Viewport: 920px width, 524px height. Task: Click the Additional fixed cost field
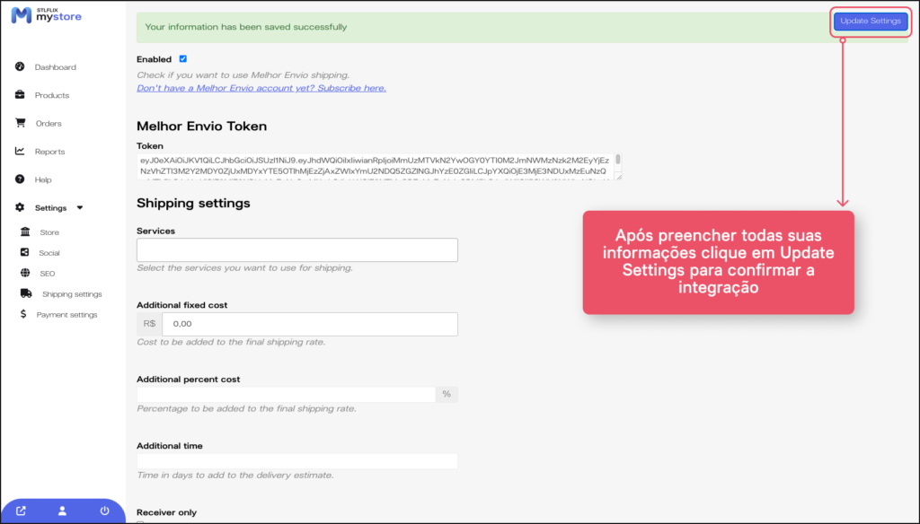tap(309, 324)
